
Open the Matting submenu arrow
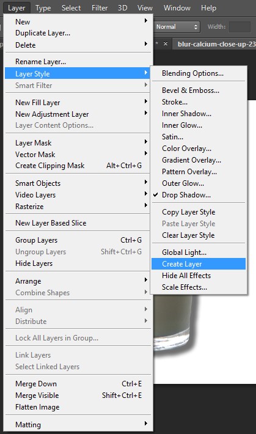(x=145, y=424)
